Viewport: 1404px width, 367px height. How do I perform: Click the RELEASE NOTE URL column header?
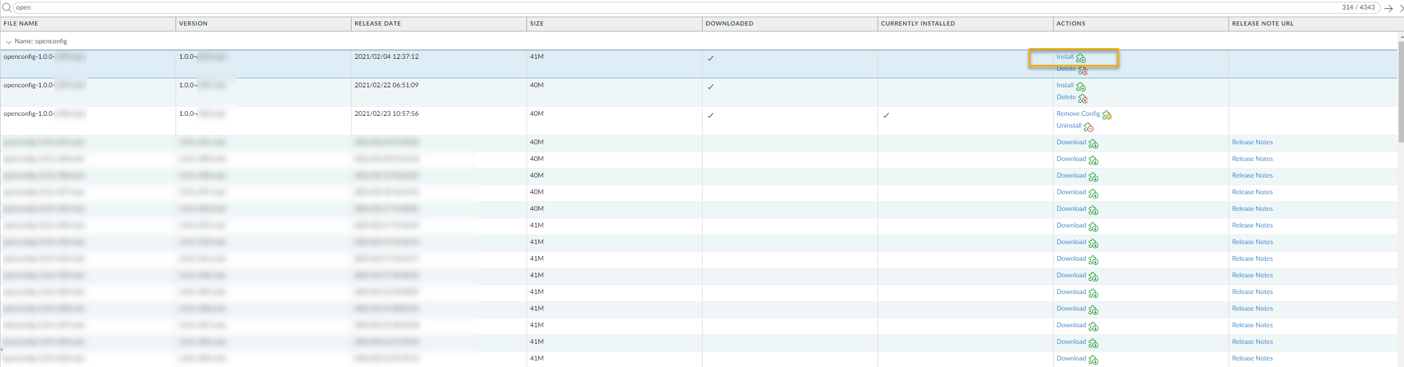(x=1312, y=24)
